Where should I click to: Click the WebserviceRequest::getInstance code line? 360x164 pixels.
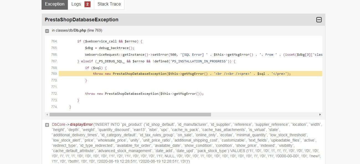[x=204, y=55]
